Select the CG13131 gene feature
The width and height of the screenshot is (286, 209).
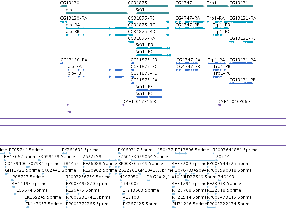[241, 6]
